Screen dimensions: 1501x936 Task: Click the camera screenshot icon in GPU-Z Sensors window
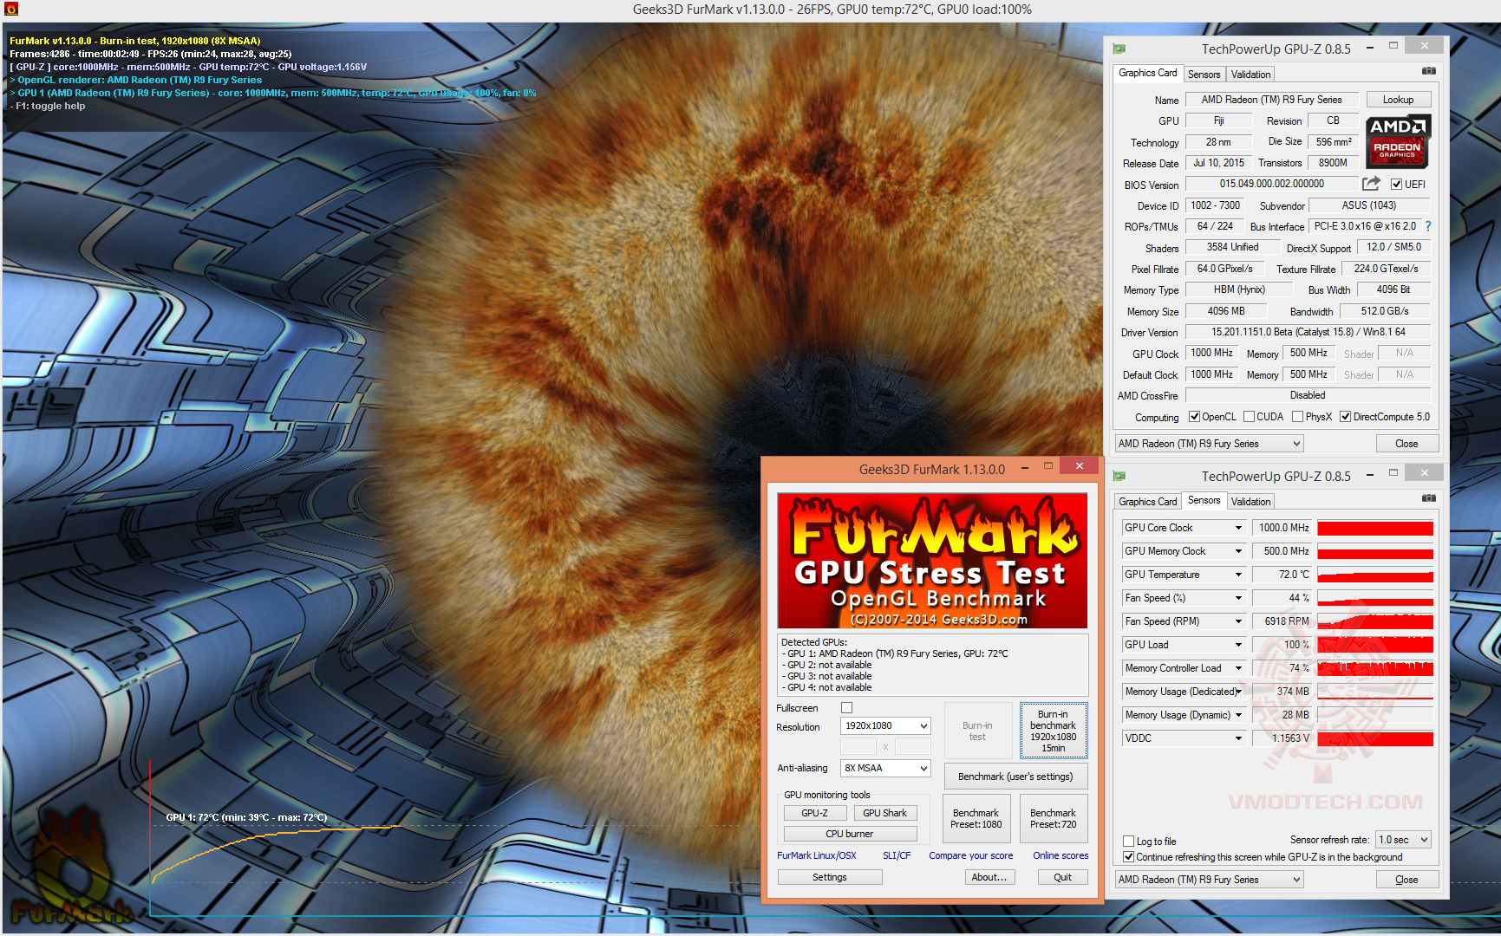[1428, 498]
